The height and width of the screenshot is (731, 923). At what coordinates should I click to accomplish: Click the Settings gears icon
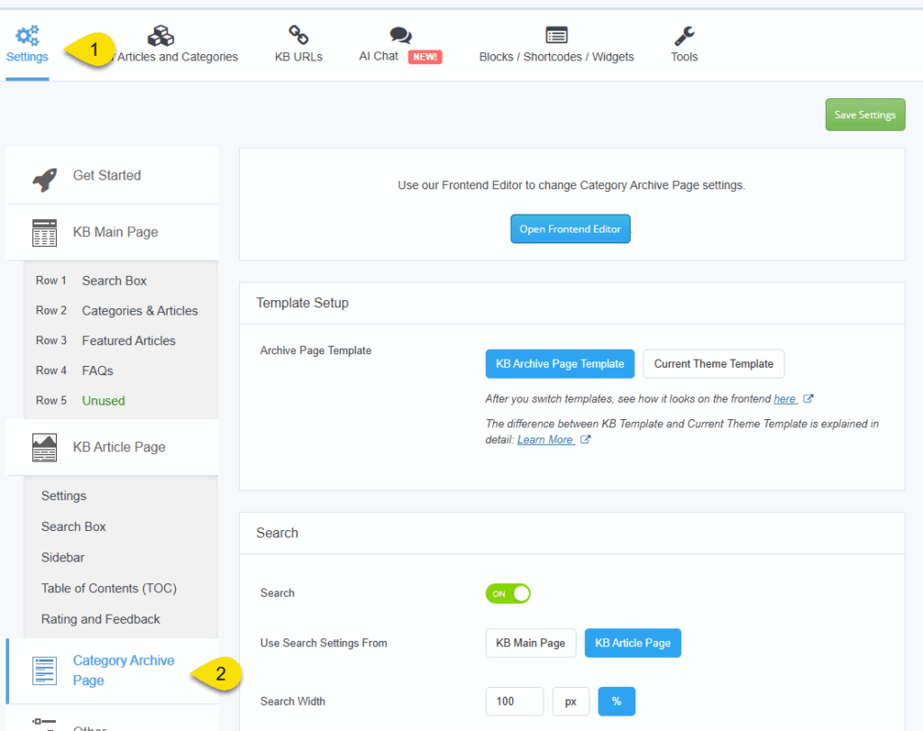[x=27, y=36]
